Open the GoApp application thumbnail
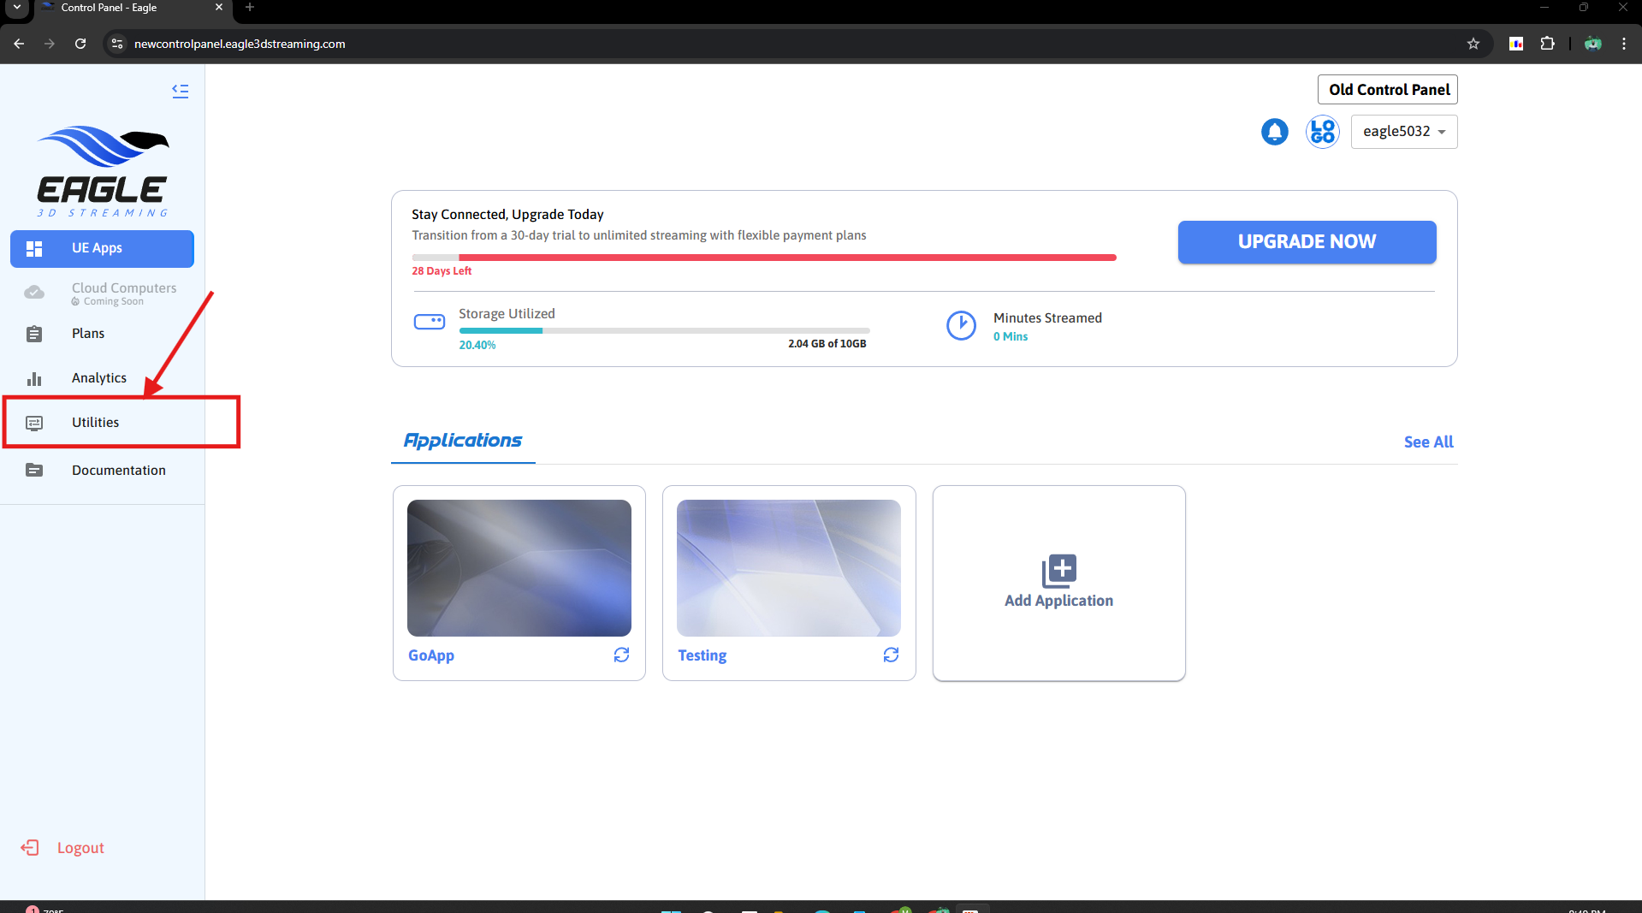Image resolution: width=1642 pixels, height=913 pixels. point(519,568)
